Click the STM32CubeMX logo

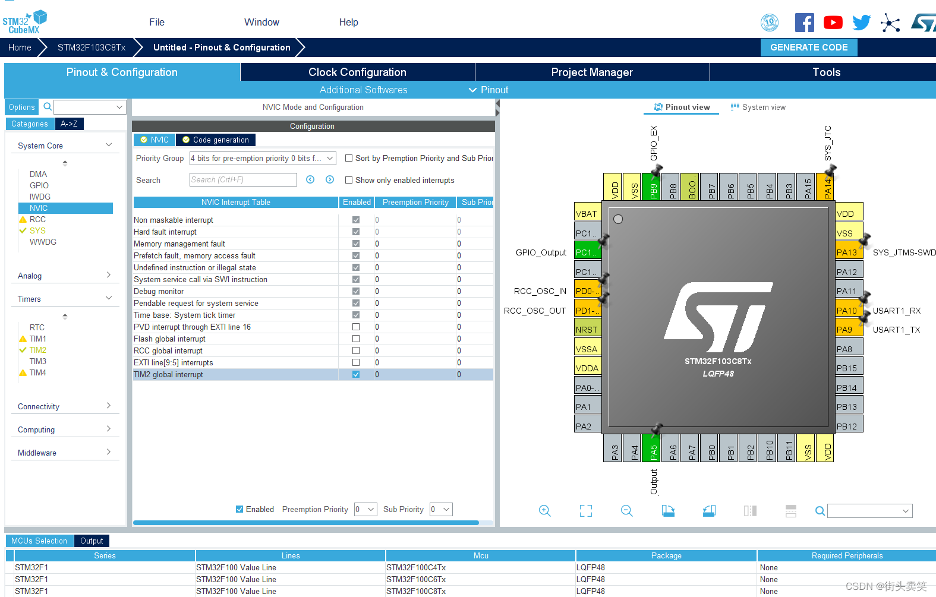[24, 22]
